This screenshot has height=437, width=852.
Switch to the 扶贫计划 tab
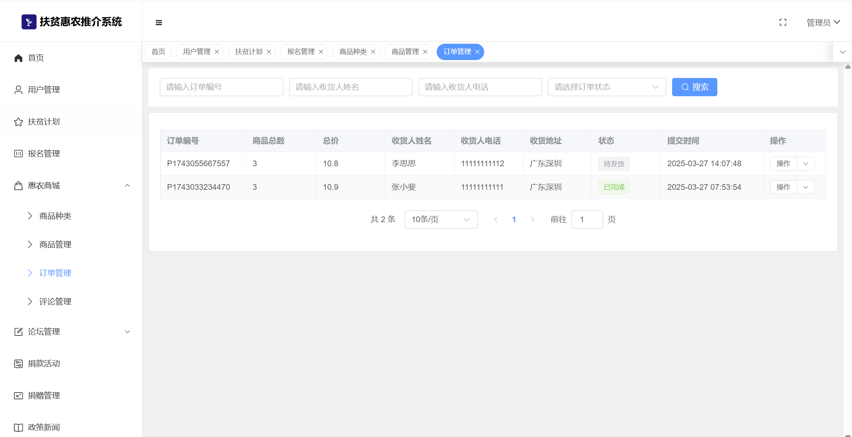[x=249, y=52]
